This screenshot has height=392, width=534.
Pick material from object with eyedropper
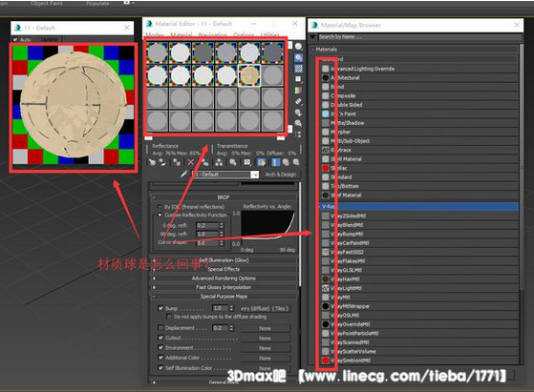click(x=184, y=175)
